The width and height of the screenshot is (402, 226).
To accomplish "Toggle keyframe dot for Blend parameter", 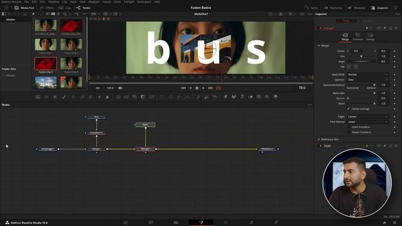I will tap(394, 104).
